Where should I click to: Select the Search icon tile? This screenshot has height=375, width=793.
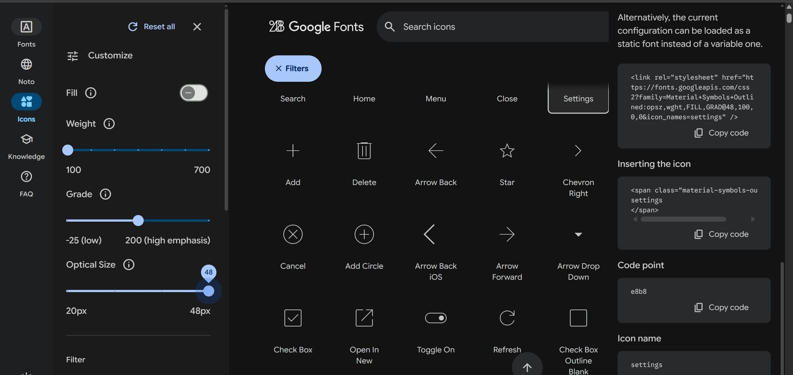(x=293, y=98)
